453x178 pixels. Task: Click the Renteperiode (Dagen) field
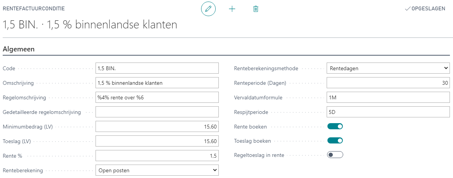pos(388,83)
